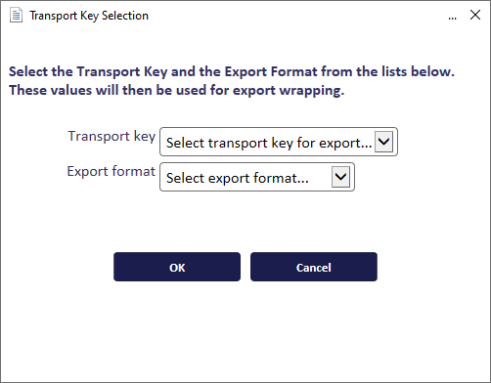Click the 'These values will then be used' line

click(176, 90)
